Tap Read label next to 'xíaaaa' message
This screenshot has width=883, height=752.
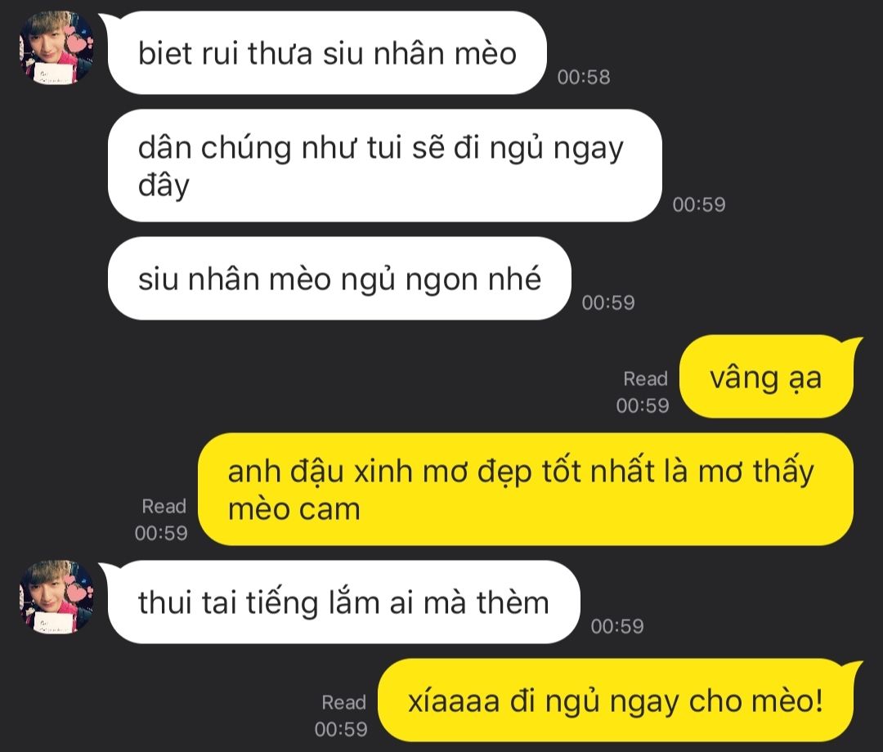[x=343, y=702]
